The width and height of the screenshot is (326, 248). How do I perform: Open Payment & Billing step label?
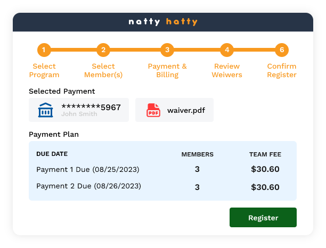[167, 71]
